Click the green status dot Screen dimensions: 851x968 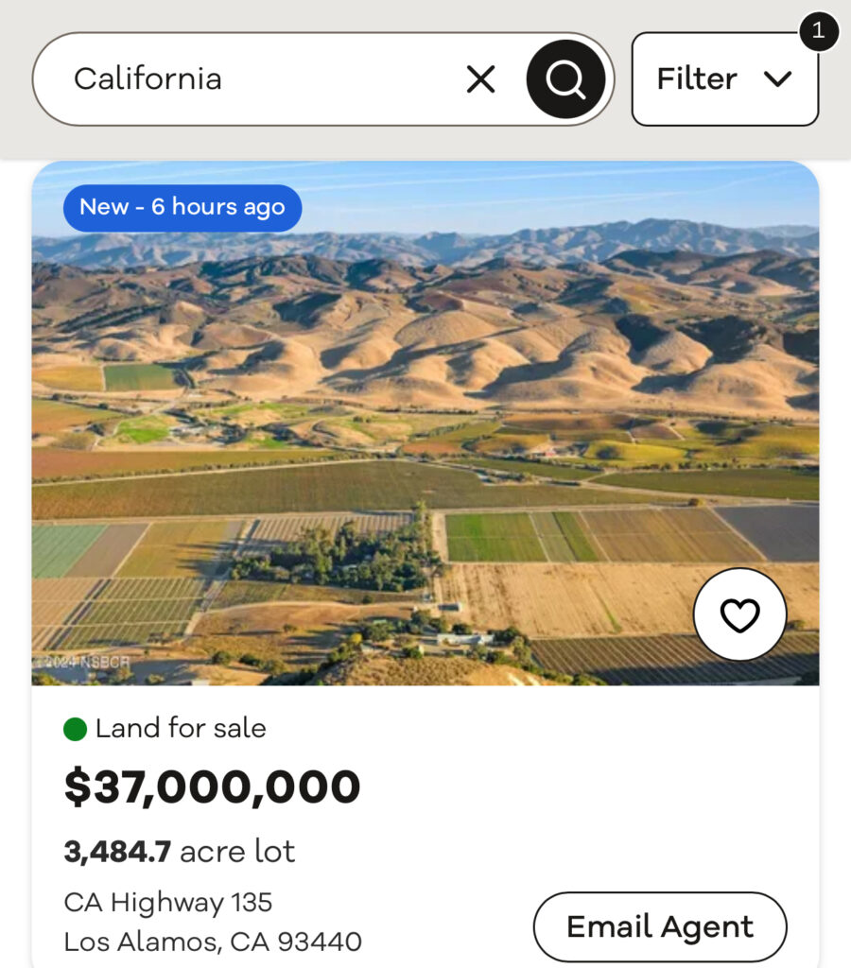coord(76,729)
